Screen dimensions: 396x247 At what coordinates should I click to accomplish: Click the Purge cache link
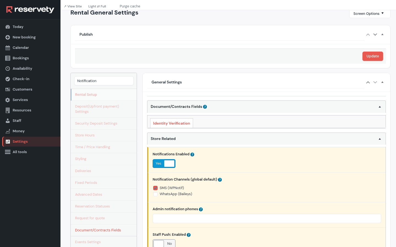click(130, 6)
